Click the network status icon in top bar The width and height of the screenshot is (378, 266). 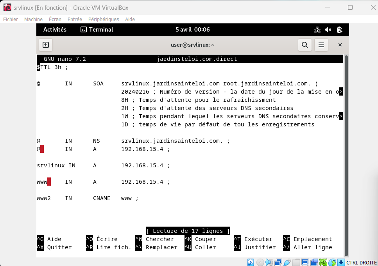pos(317,30)
